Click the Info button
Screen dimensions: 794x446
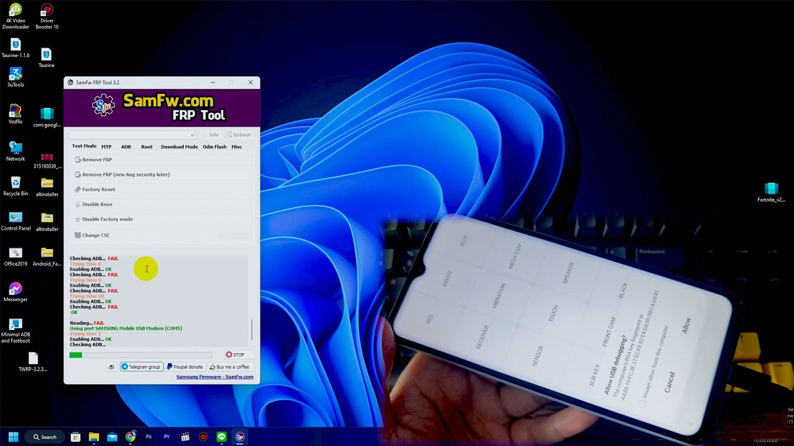pos(209,134)
